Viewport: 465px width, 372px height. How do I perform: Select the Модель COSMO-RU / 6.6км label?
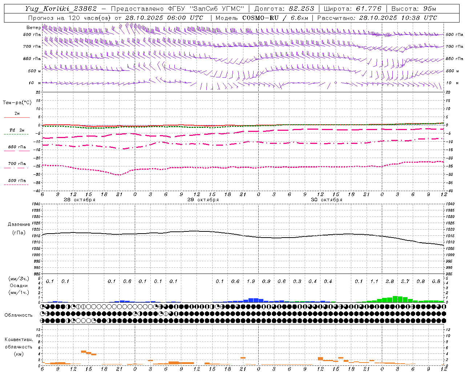pos(262,18)
